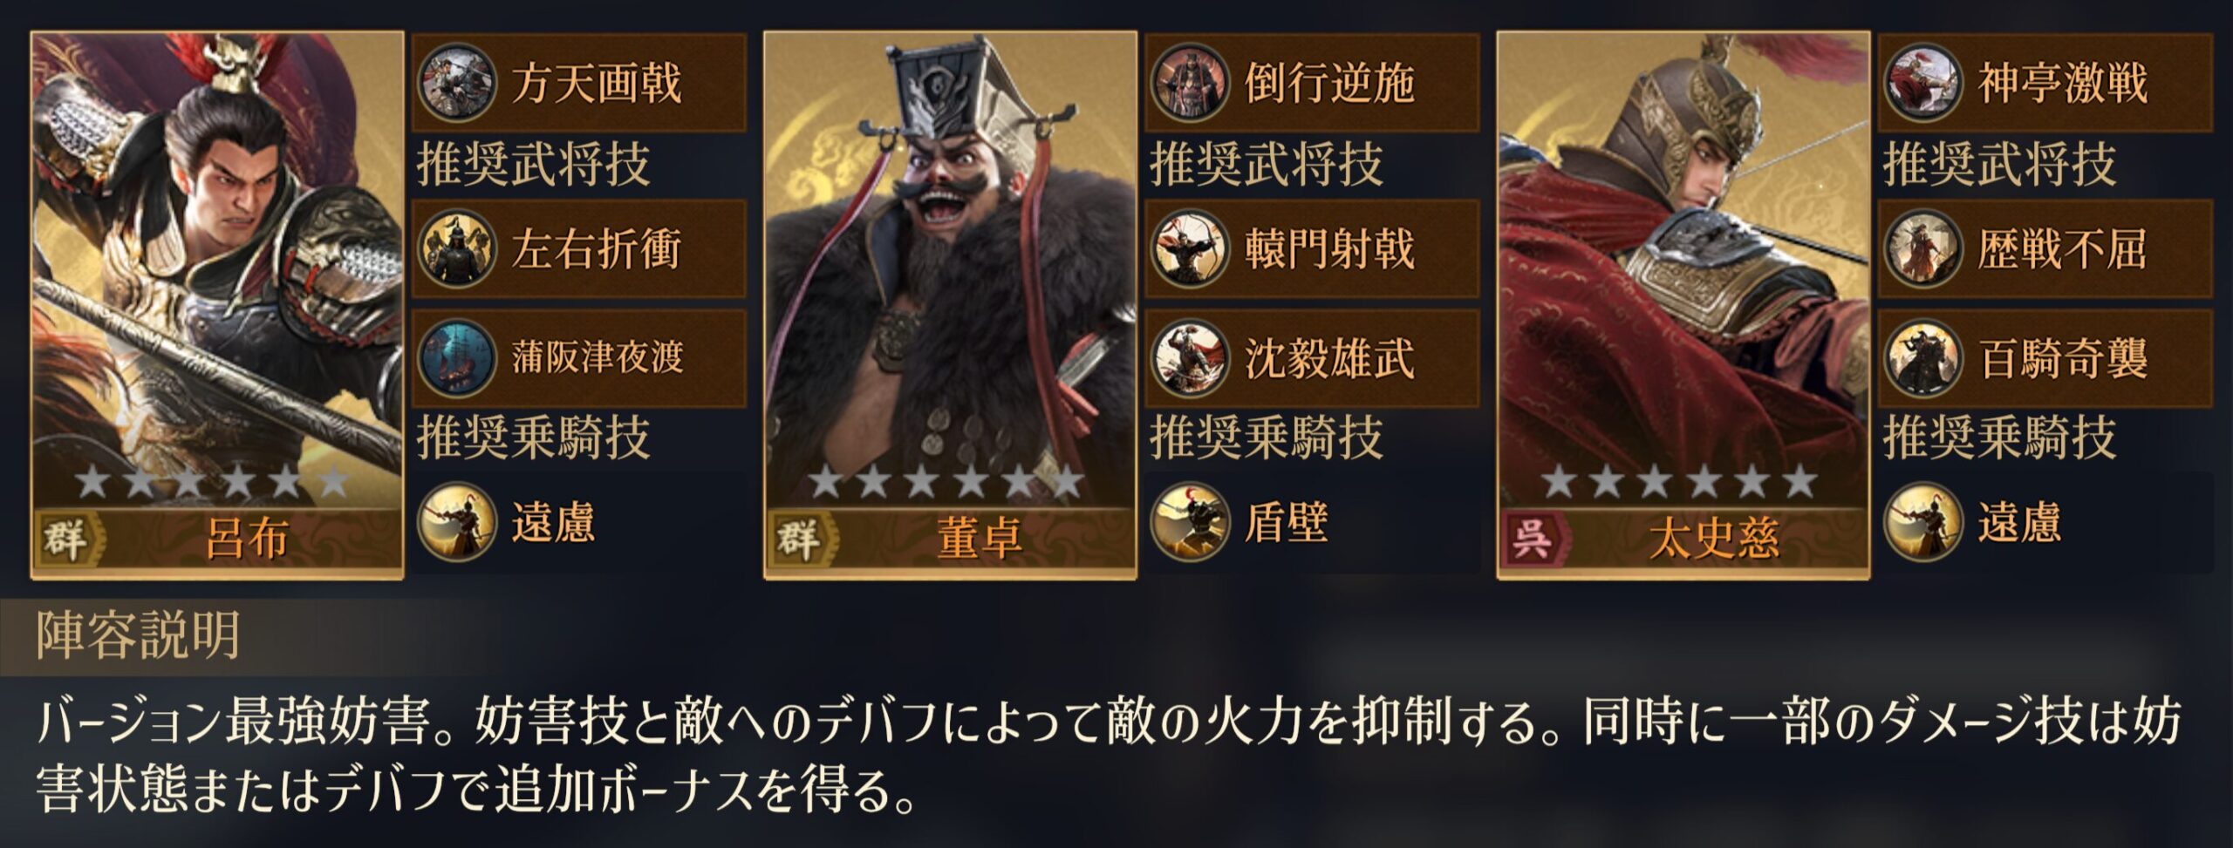
Task: Select the 轅門射戟 archer icon
Action: click(1190, 248)
